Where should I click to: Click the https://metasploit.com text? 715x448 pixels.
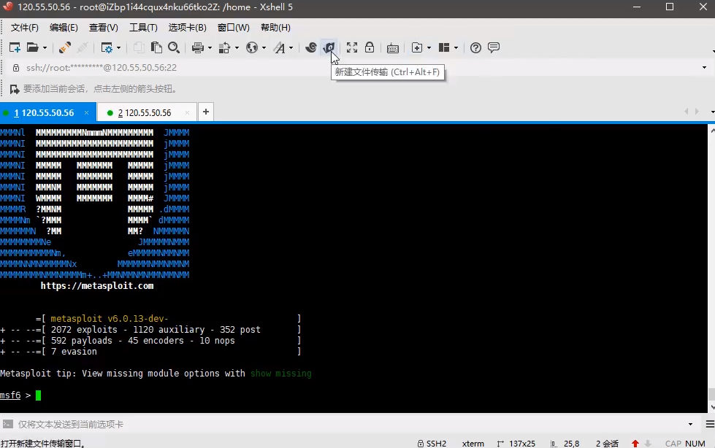click(x=96, y=286)
